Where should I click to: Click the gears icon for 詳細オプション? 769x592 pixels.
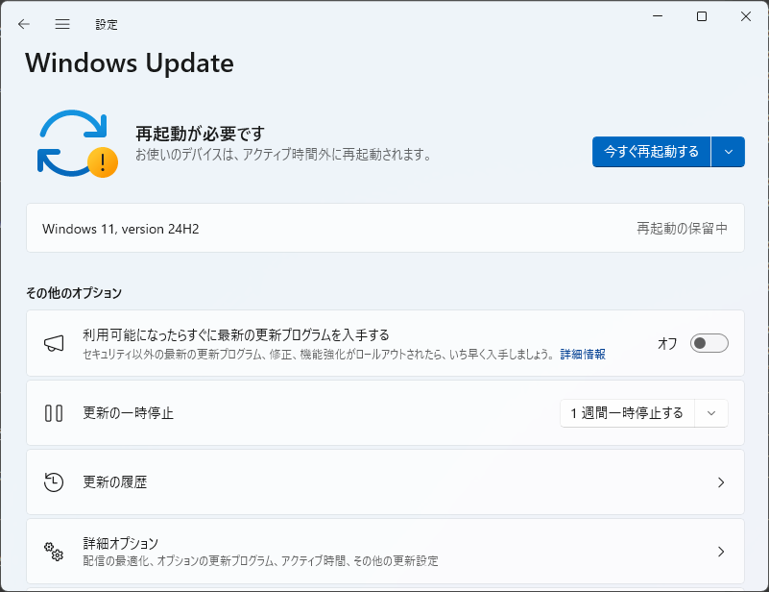(54, 552)
